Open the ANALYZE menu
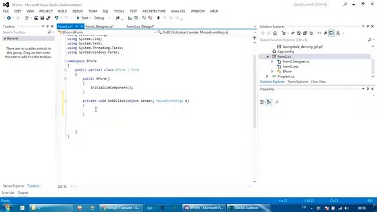 (x=178, y=11)
